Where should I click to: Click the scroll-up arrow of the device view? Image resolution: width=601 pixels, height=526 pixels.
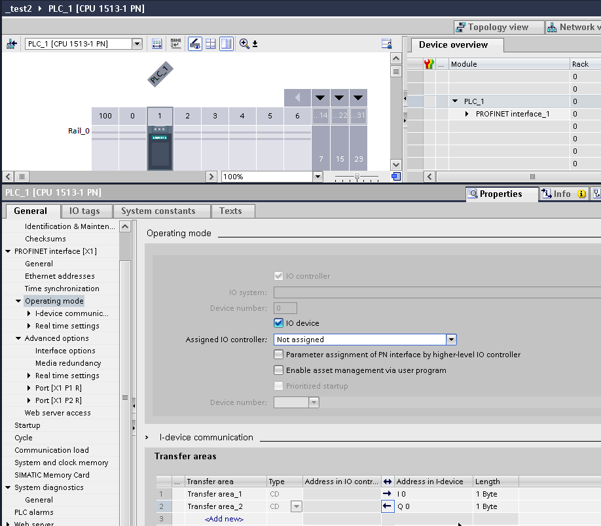point(396,59)
